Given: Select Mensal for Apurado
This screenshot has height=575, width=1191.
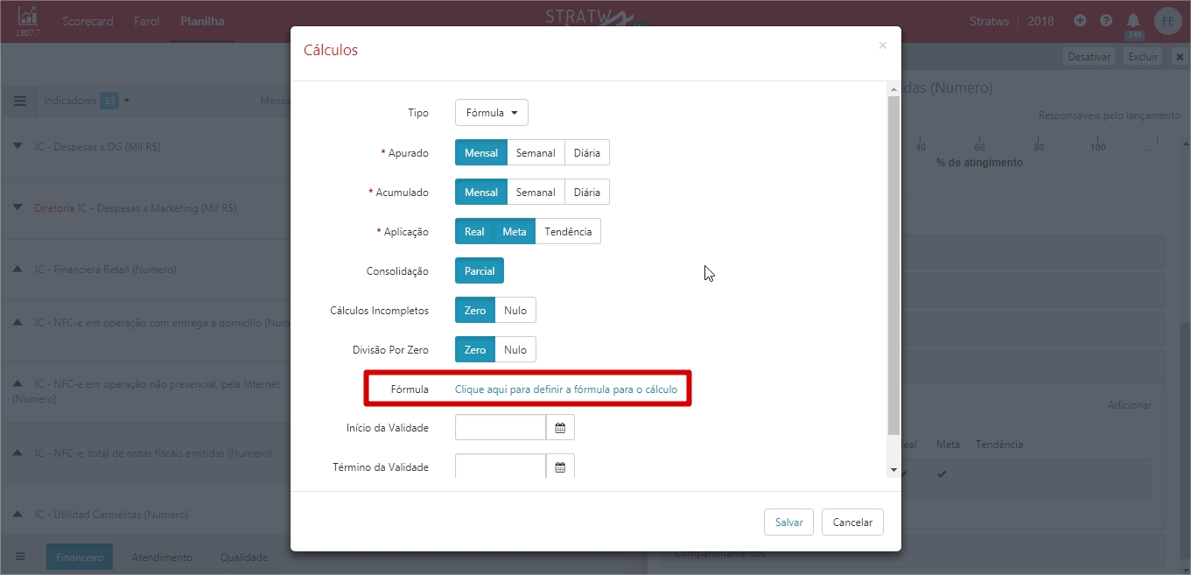Looking at the screenshot, I should pos(481,152).
